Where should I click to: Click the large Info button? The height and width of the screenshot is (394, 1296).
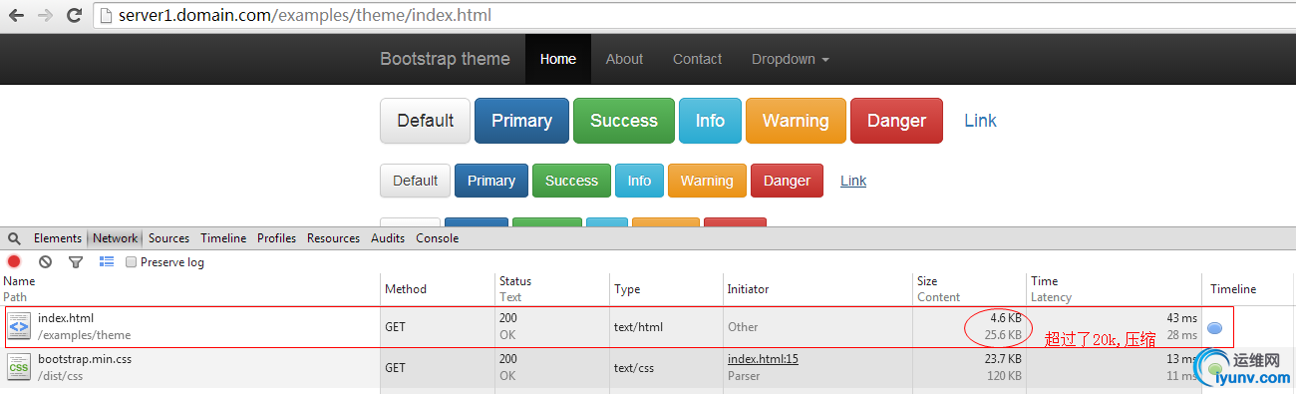pyautogui.click(x=710, y=121)
